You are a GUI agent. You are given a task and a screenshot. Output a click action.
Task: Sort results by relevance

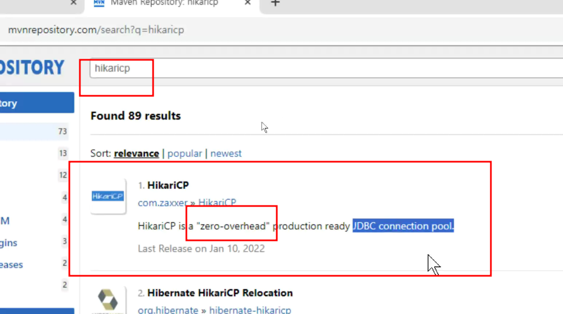(x=136, y=153)
